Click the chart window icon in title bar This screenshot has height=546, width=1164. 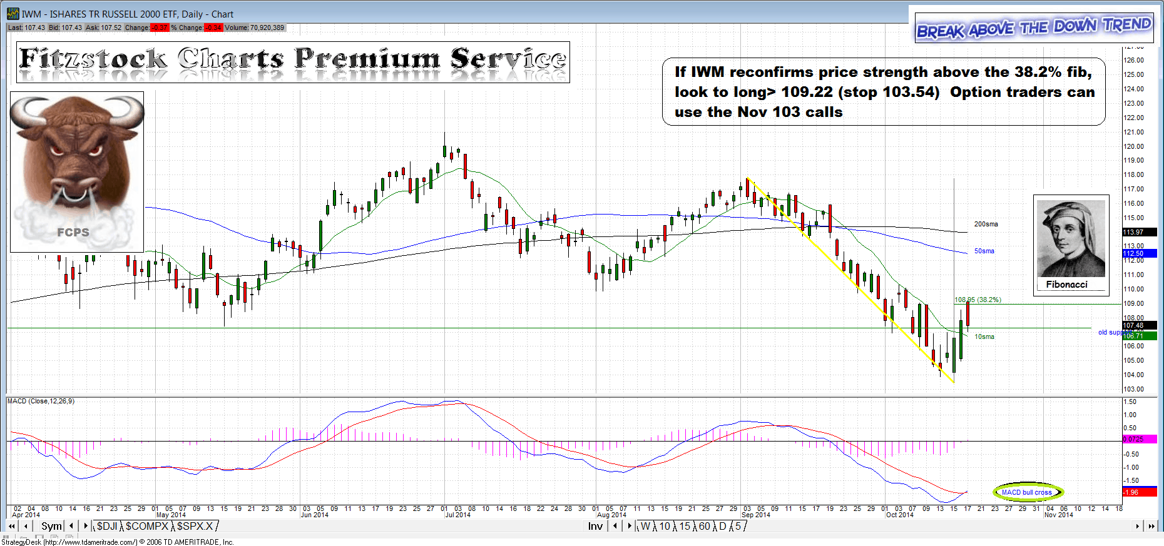click(13, 14)
